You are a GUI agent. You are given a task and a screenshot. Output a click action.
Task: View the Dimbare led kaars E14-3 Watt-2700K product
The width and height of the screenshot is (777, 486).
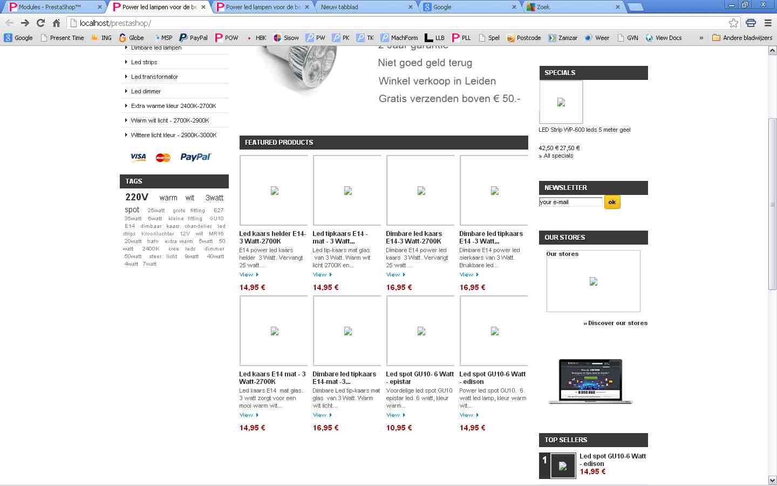[x=396, y=275]
